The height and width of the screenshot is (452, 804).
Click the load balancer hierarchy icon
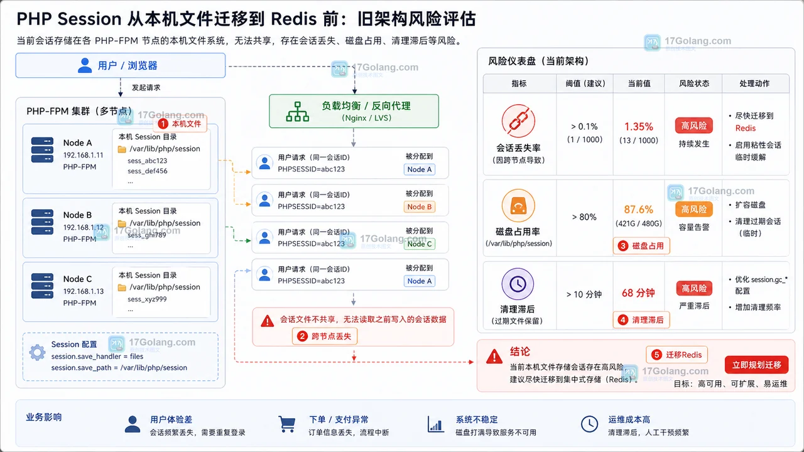click(298, 111)
